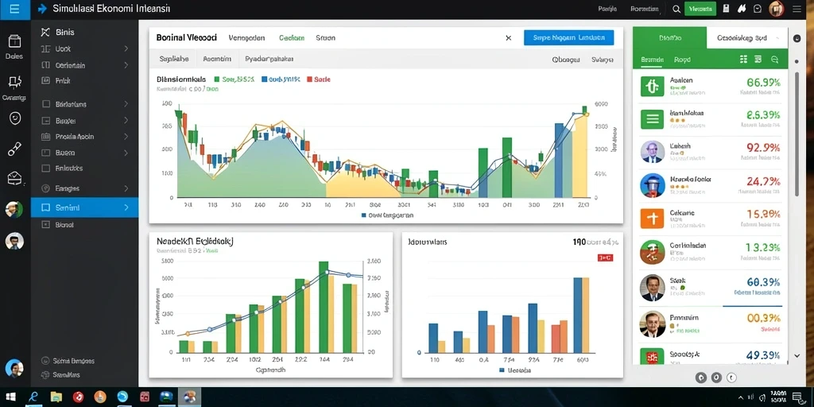The image size is (814, 407).
Task: Open the calendar icon in green panel header
Action: point(758,59)
